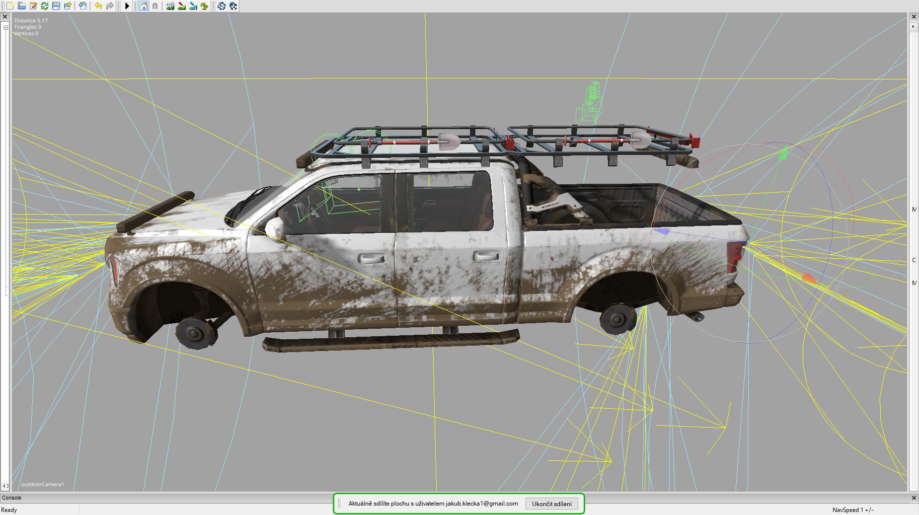919x515 pixels.
Task: Toggle the magnet snap button
Action: click(155, 6)
